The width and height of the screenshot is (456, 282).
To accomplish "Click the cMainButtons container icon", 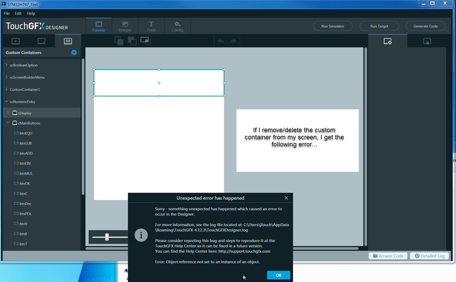I will pos(15,123).
